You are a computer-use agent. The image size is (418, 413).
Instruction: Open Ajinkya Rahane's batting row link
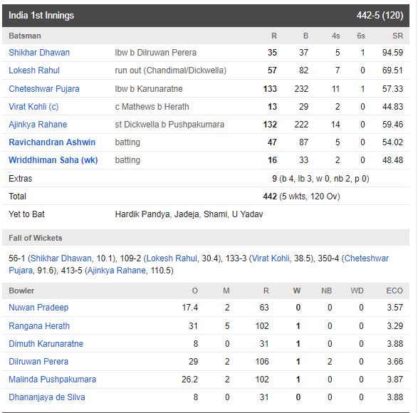[38, 125]
